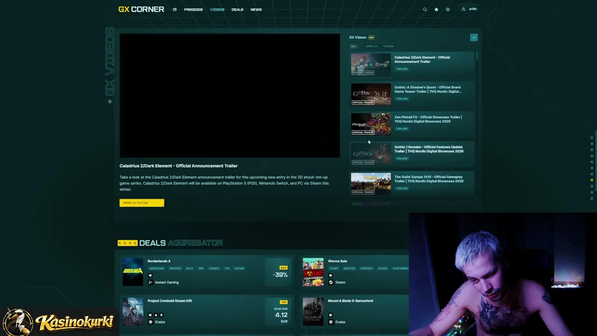This screenshot has width=597, height=336.
Task: Open the Mount & Blade II cover image
Action: pos(313,311)
